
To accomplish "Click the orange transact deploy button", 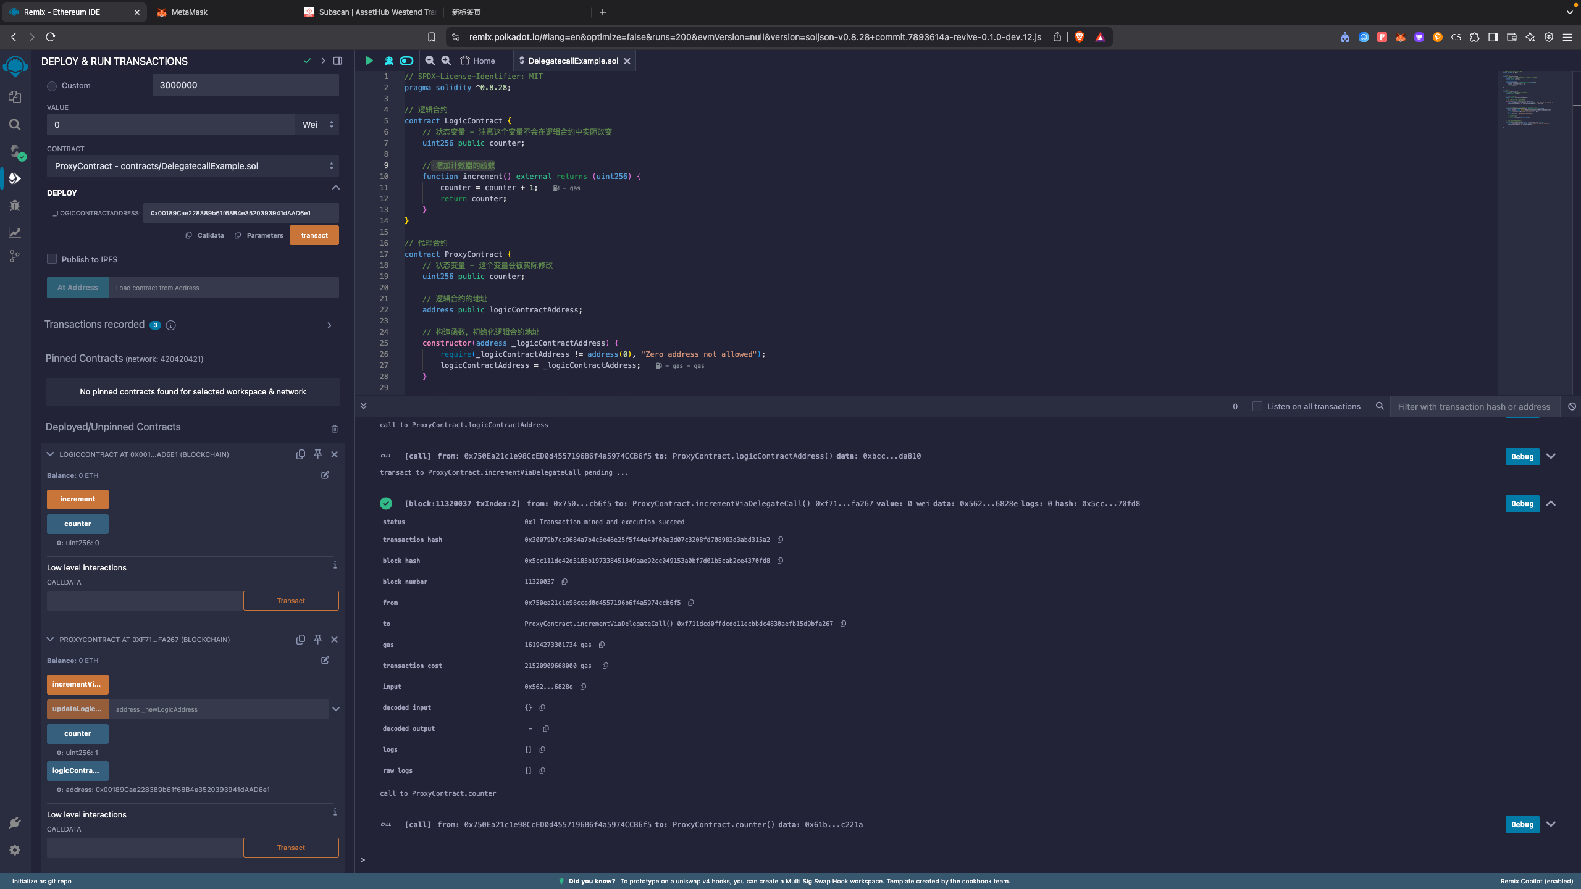I will (314, 235).
